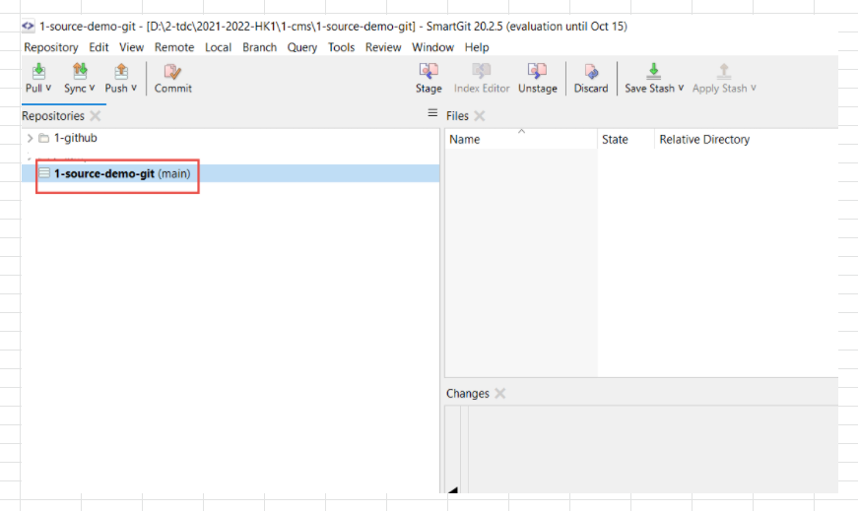858x511 pixels.
Task: Open the Local menu
Action: pyautogui.click(x=218, y=47)
